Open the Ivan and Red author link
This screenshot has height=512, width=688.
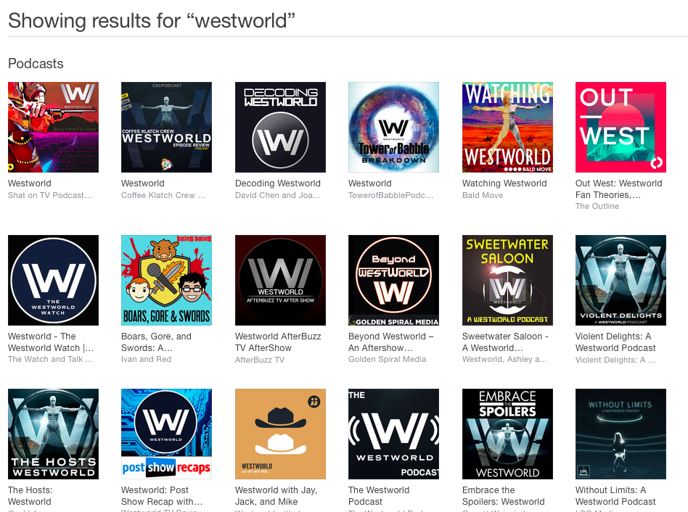coord(146,360)
